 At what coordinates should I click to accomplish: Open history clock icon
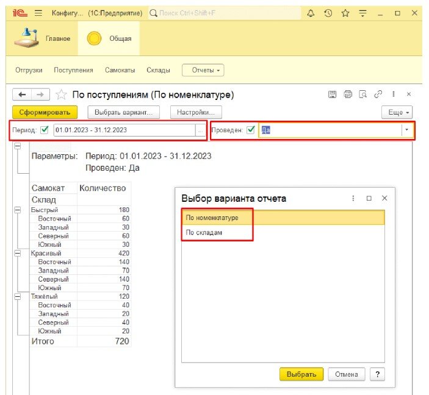point(328,13)
